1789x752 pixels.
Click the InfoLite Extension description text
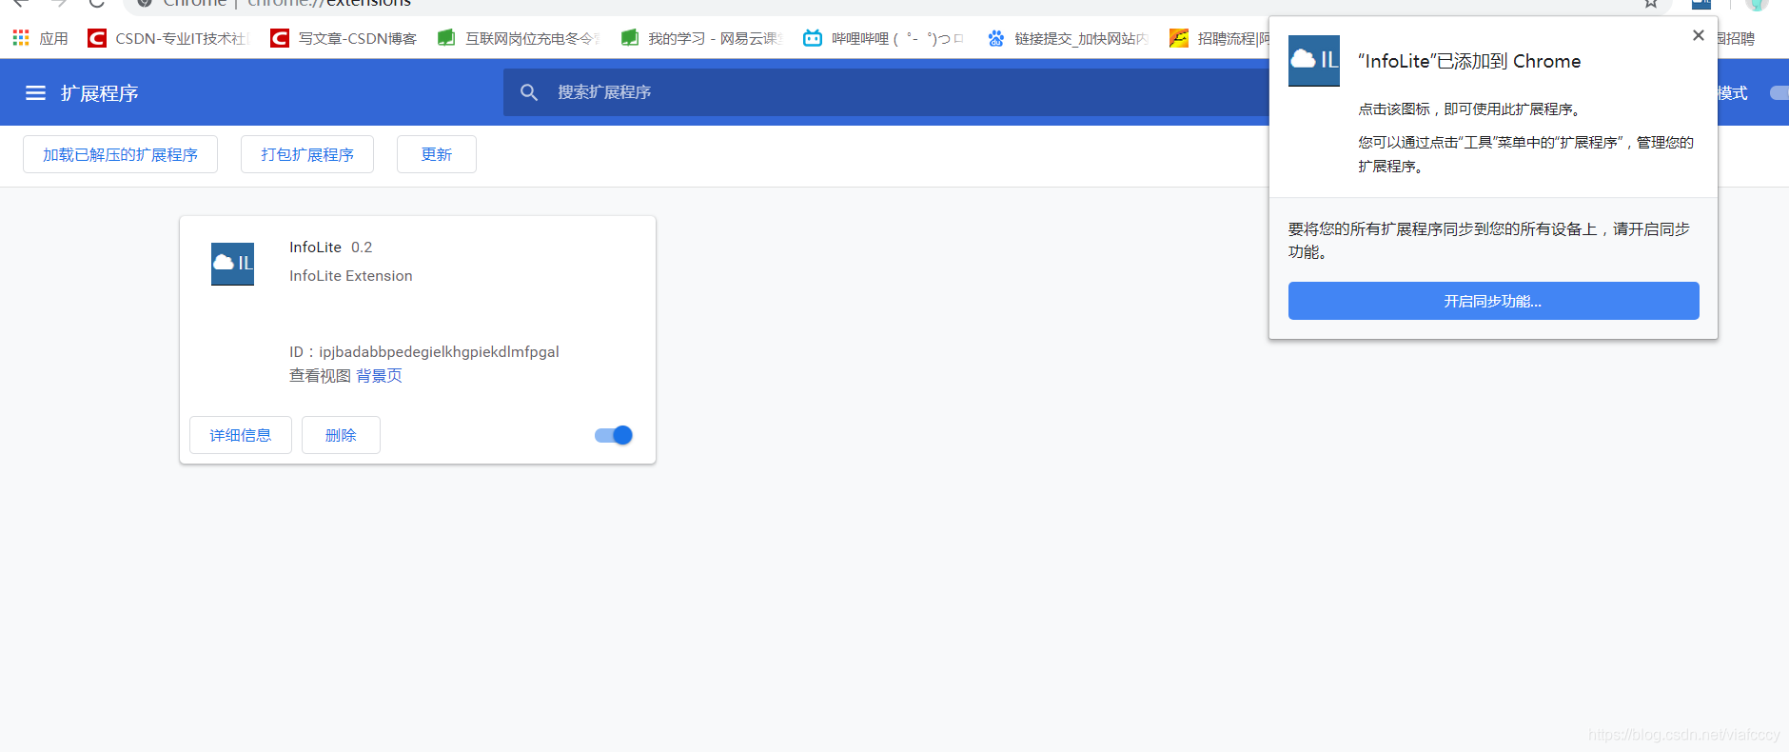click(351, 276)
